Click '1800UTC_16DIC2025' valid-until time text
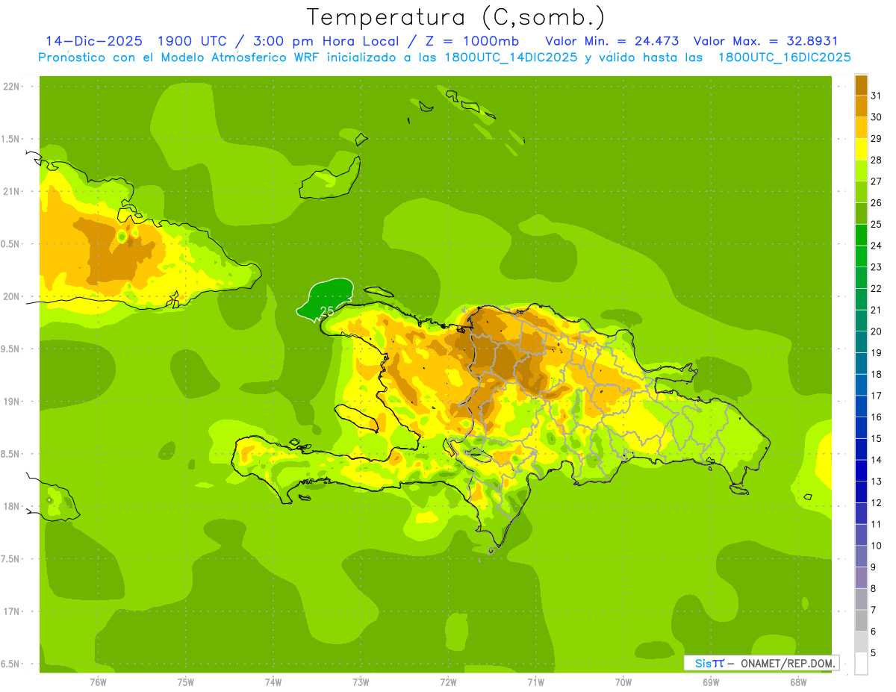Image resolution: width=896 pixels, height=692 pixels. pyautogui.click(x=784, y=57)
